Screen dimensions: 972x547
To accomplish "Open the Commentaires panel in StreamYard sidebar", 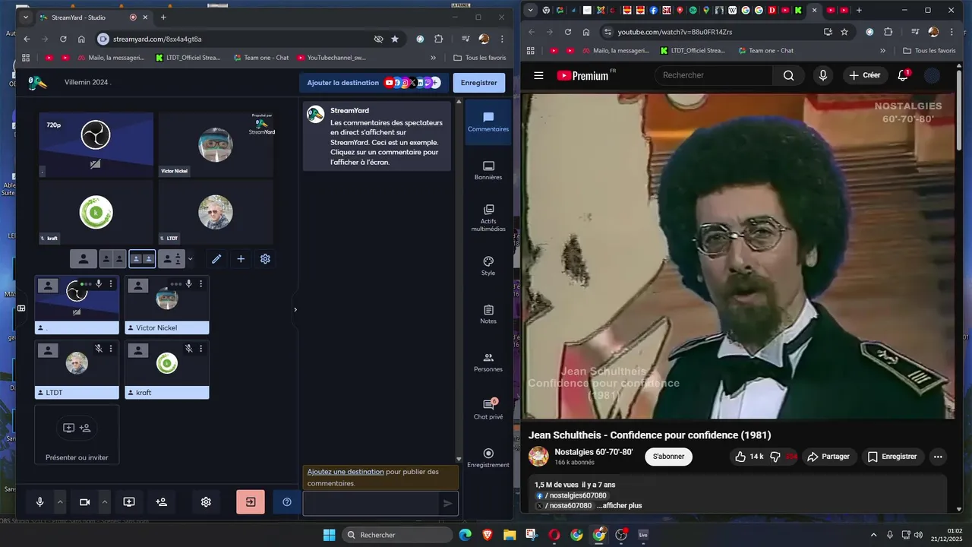I will pos(488,122).
